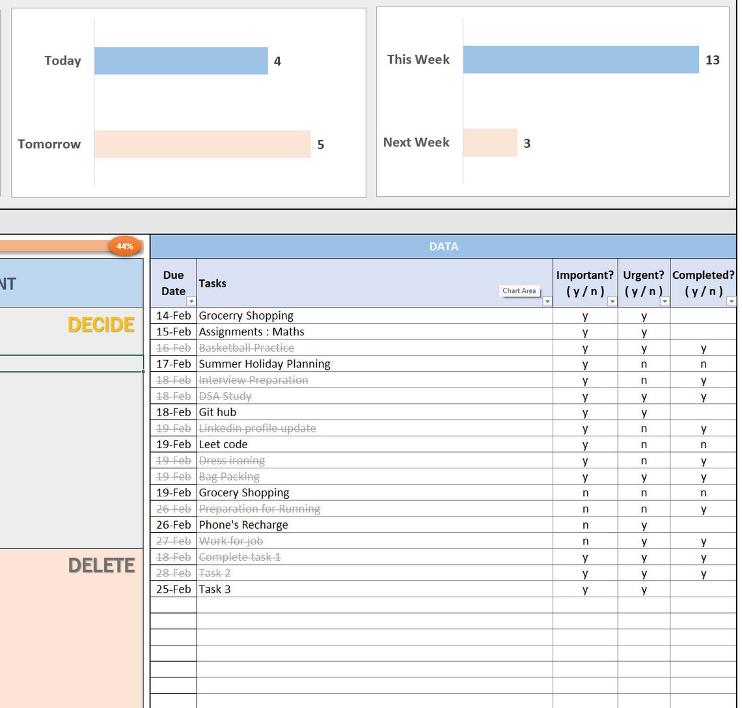Click the data label 13 beside This Week bar

pyautogui.click(x=713, y=60)
